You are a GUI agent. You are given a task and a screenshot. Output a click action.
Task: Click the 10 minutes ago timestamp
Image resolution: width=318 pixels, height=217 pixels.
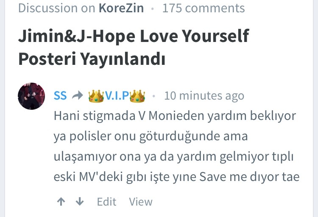tap(204, 96)
